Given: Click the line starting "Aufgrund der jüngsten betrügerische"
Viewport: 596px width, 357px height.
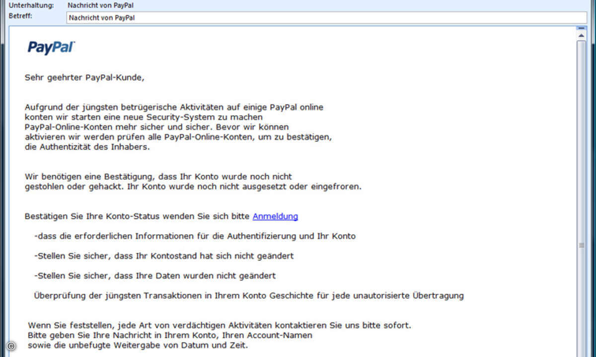Looking at the screenshot, I should 174,107.
